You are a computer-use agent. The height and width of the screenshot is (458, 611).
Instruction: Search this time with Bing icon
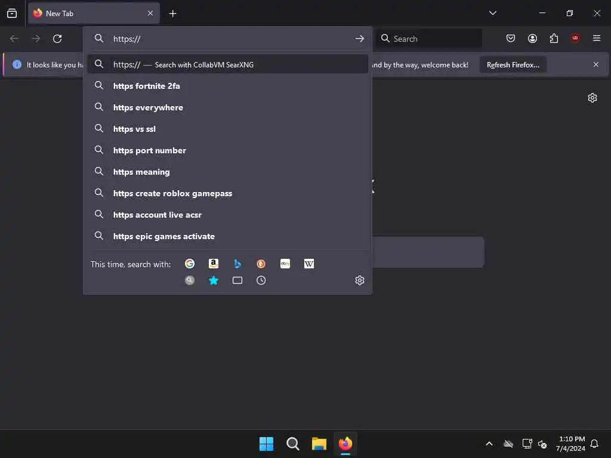coord(237,264)
